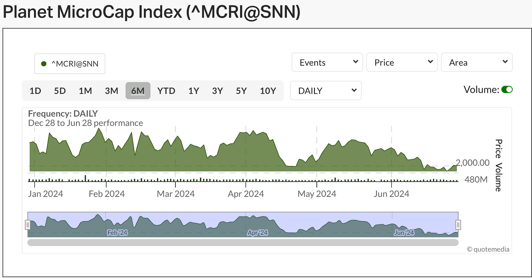Click the green ^MCRI@SNN legend dot
The height and width of the screenshot is (278, 532).
44,64
